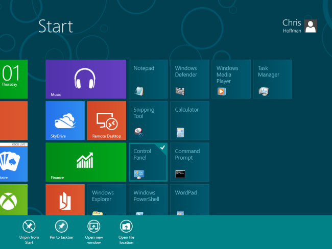Launch the Calculator tile

tap(189, 120)
